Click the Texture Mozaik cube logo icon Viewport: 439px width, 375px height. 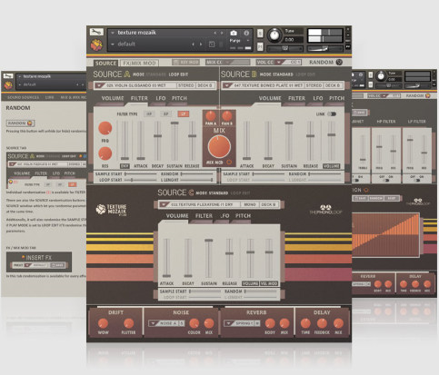[x=96, y=45]
